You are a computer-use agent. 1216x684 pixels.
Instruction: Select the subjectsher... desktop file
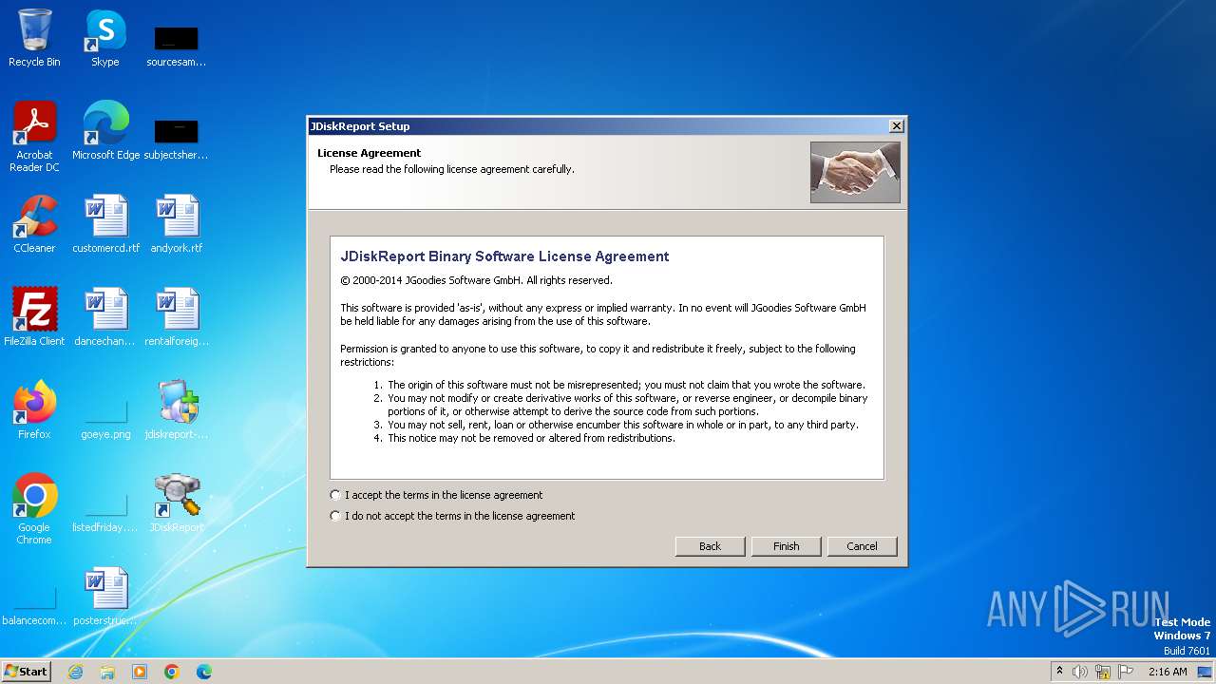176,139
